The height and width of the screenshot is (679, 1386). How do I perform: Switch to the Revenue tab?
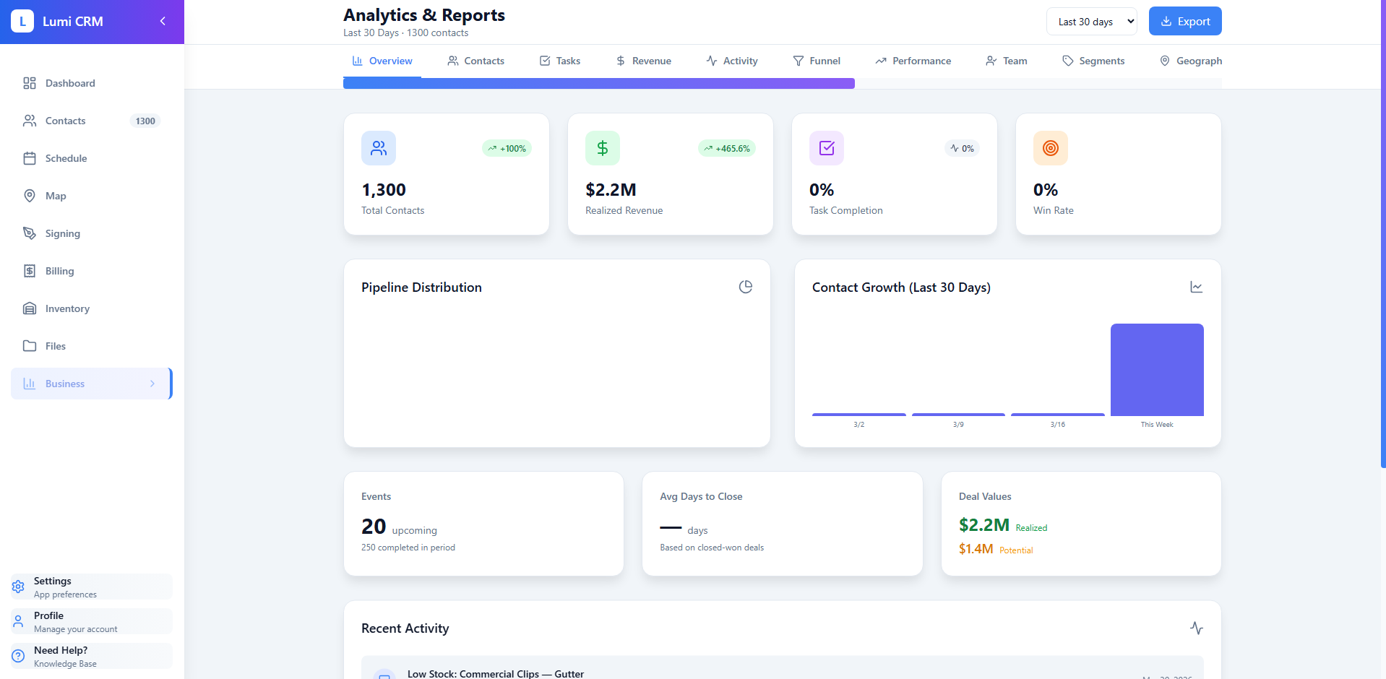coord(643,61)
